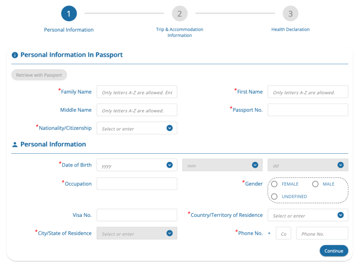
Task: Click the Gender label
Action: coord(254,184)
